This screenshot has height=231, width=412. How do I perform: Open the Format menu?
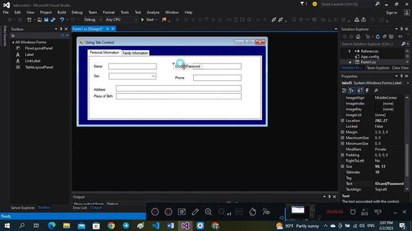click(x=109, y=12)
